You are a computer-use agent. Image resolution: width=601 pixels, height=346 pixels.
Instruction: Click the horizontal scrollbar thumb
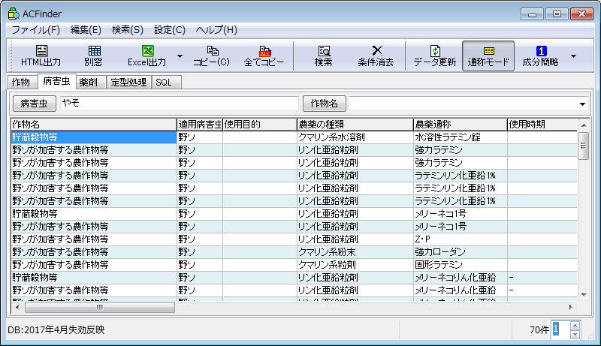(100, 307)
